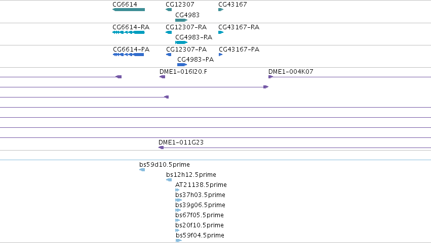Click the CG12307-PA label text
This screenshot has height=243, width=431.
[186, 50]
